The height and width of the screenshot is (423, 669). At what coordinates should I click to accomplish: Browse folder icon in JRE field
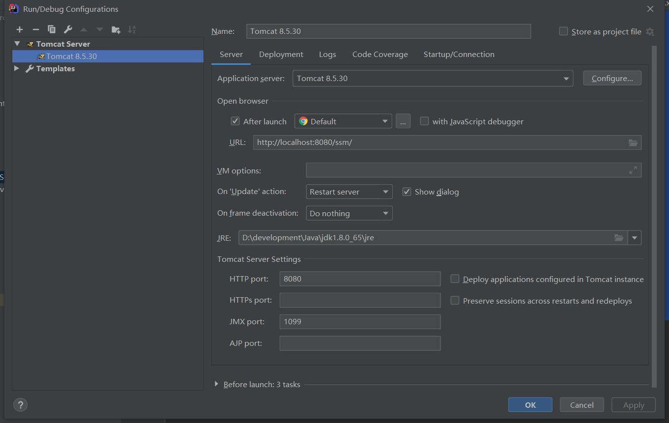tap(619, 238)
